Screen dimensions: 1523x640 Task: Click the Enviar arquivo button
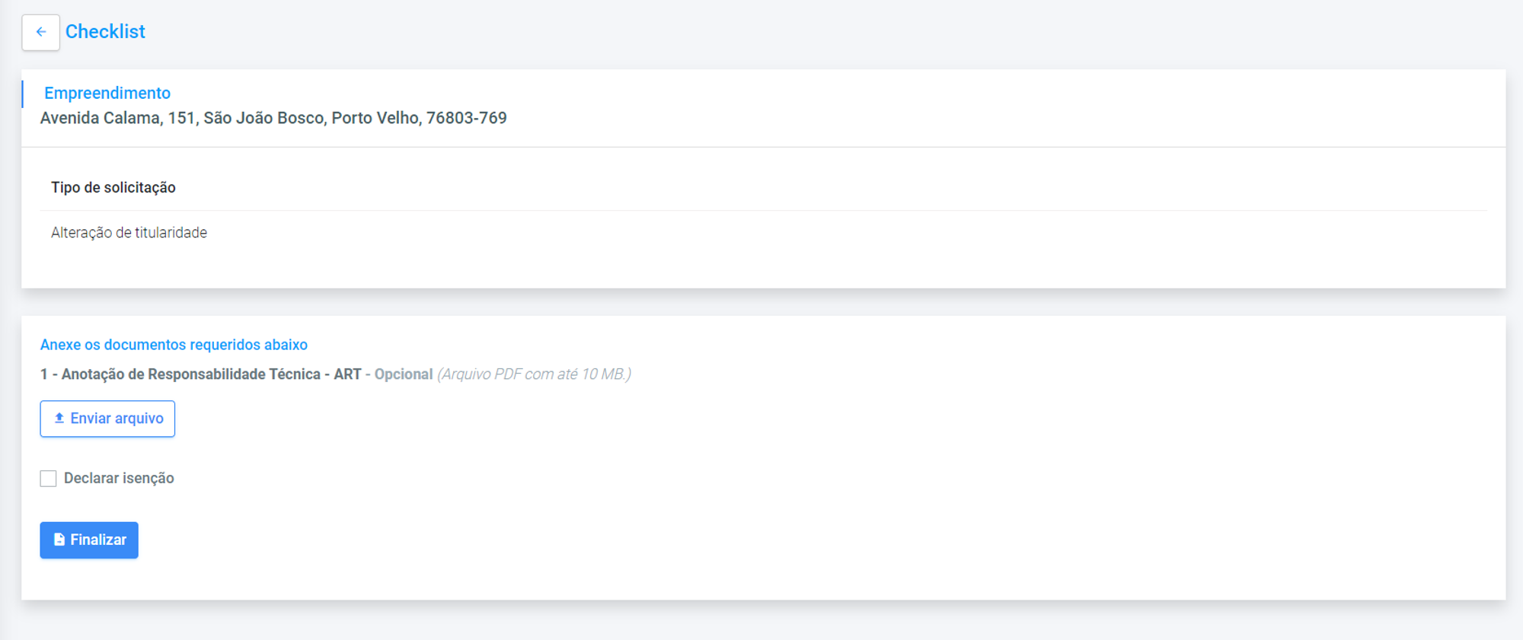[107, 419]
